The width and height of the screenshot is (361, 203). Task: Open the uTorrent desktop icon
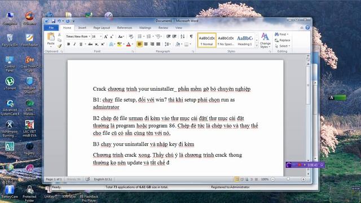(10, 83)
